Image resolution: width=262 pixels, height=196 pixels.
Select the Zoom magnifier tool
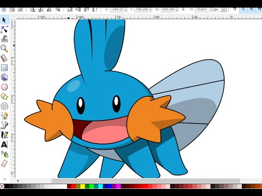pyautogui.click(x=4, y=48)
